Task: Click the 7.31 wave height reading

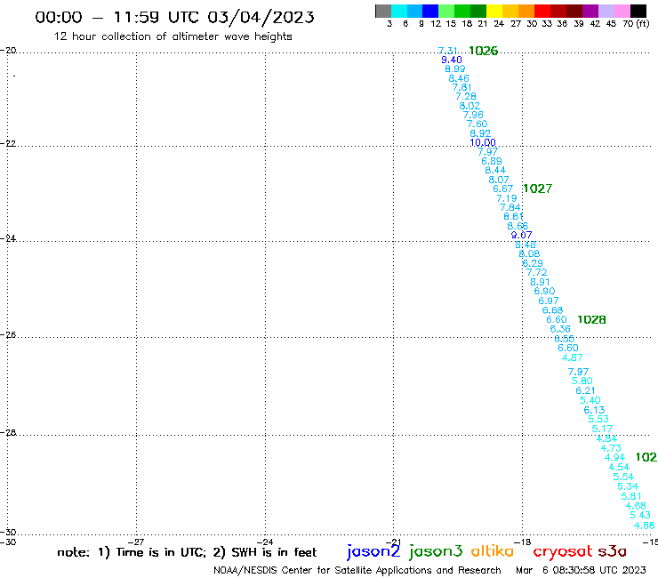Action: [448, 51]
